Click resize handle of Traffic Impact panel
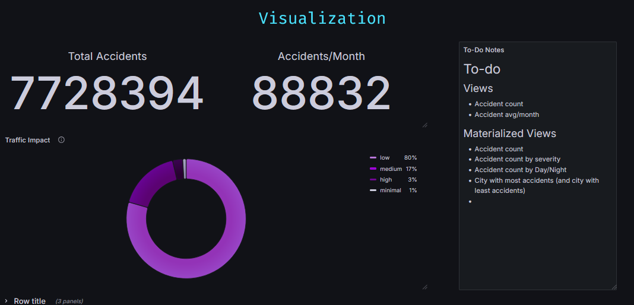Viewport: 634px width, 305px height. point(424,287)
